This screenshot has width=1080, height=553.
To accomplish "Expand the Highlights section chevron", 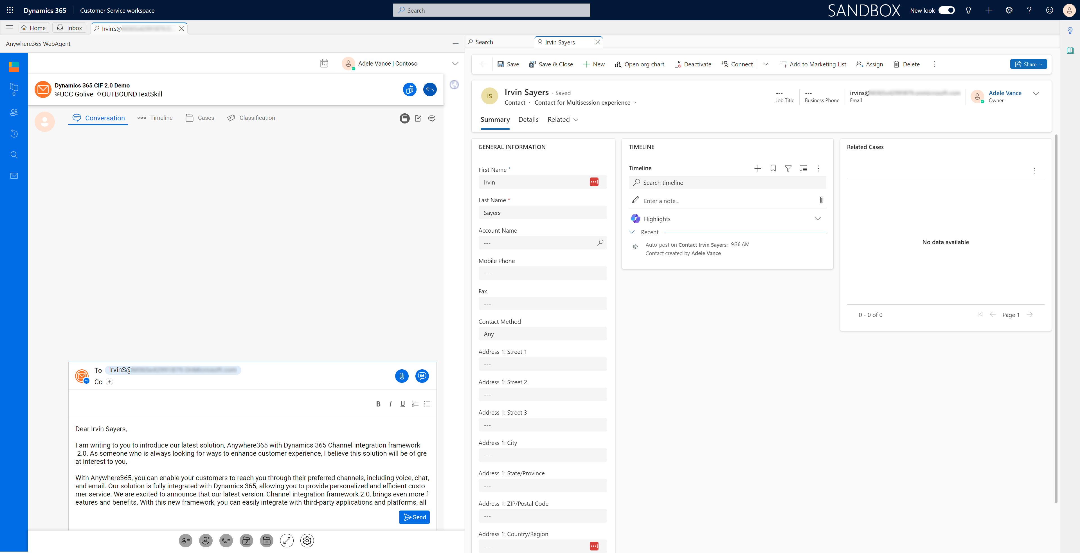I will [x=817, y=219].
